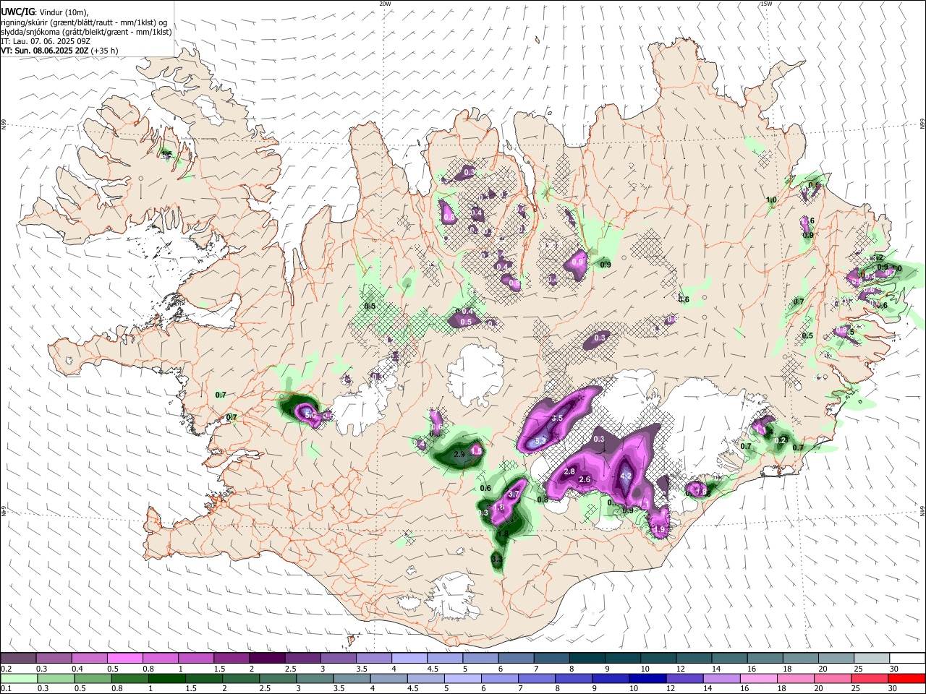The width and height of the screenshot is (926, 694).
Task: Select the 4.2 snowfall value on the map
Action: (627, 476)
